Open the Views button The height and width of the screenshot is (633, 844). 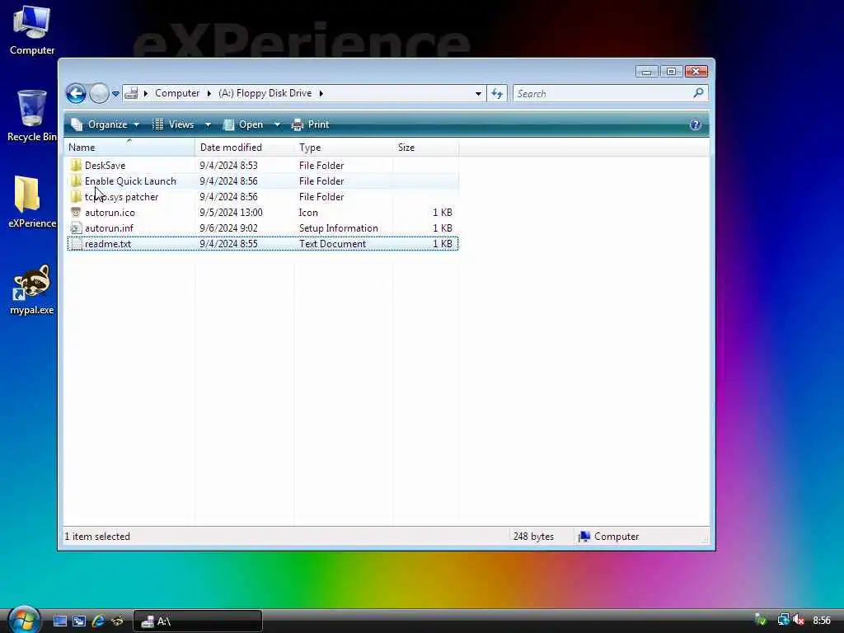point(173,124)
